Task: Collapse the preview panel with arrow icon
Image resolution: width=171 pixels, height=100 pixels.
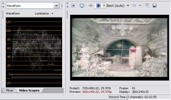Action: [x=68, y=7]
